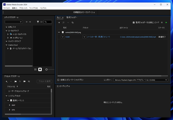Image resolution: width=173 pixels, height=120 pixels.
Task: Start the queue with the green play button
Action: point(166,22)
